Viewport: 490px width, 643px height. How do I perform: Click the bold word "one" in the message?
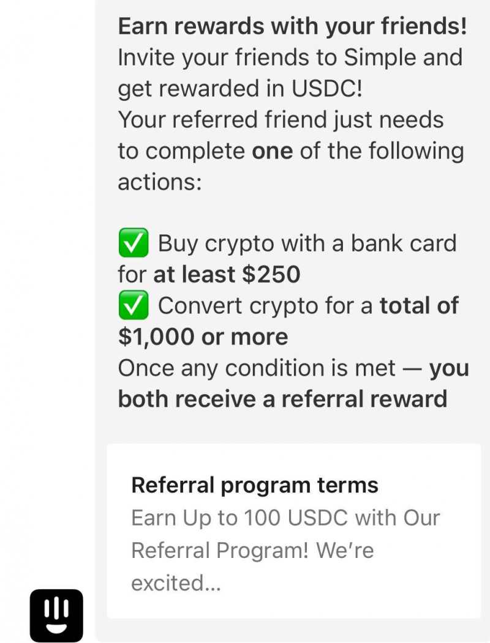point(272,151)
